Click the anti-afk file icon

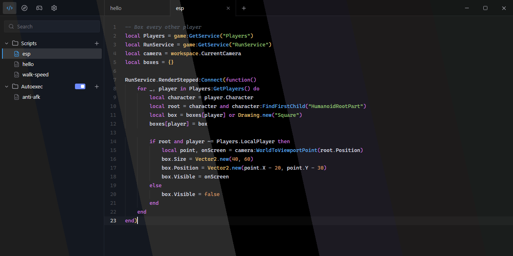[16, 97]
